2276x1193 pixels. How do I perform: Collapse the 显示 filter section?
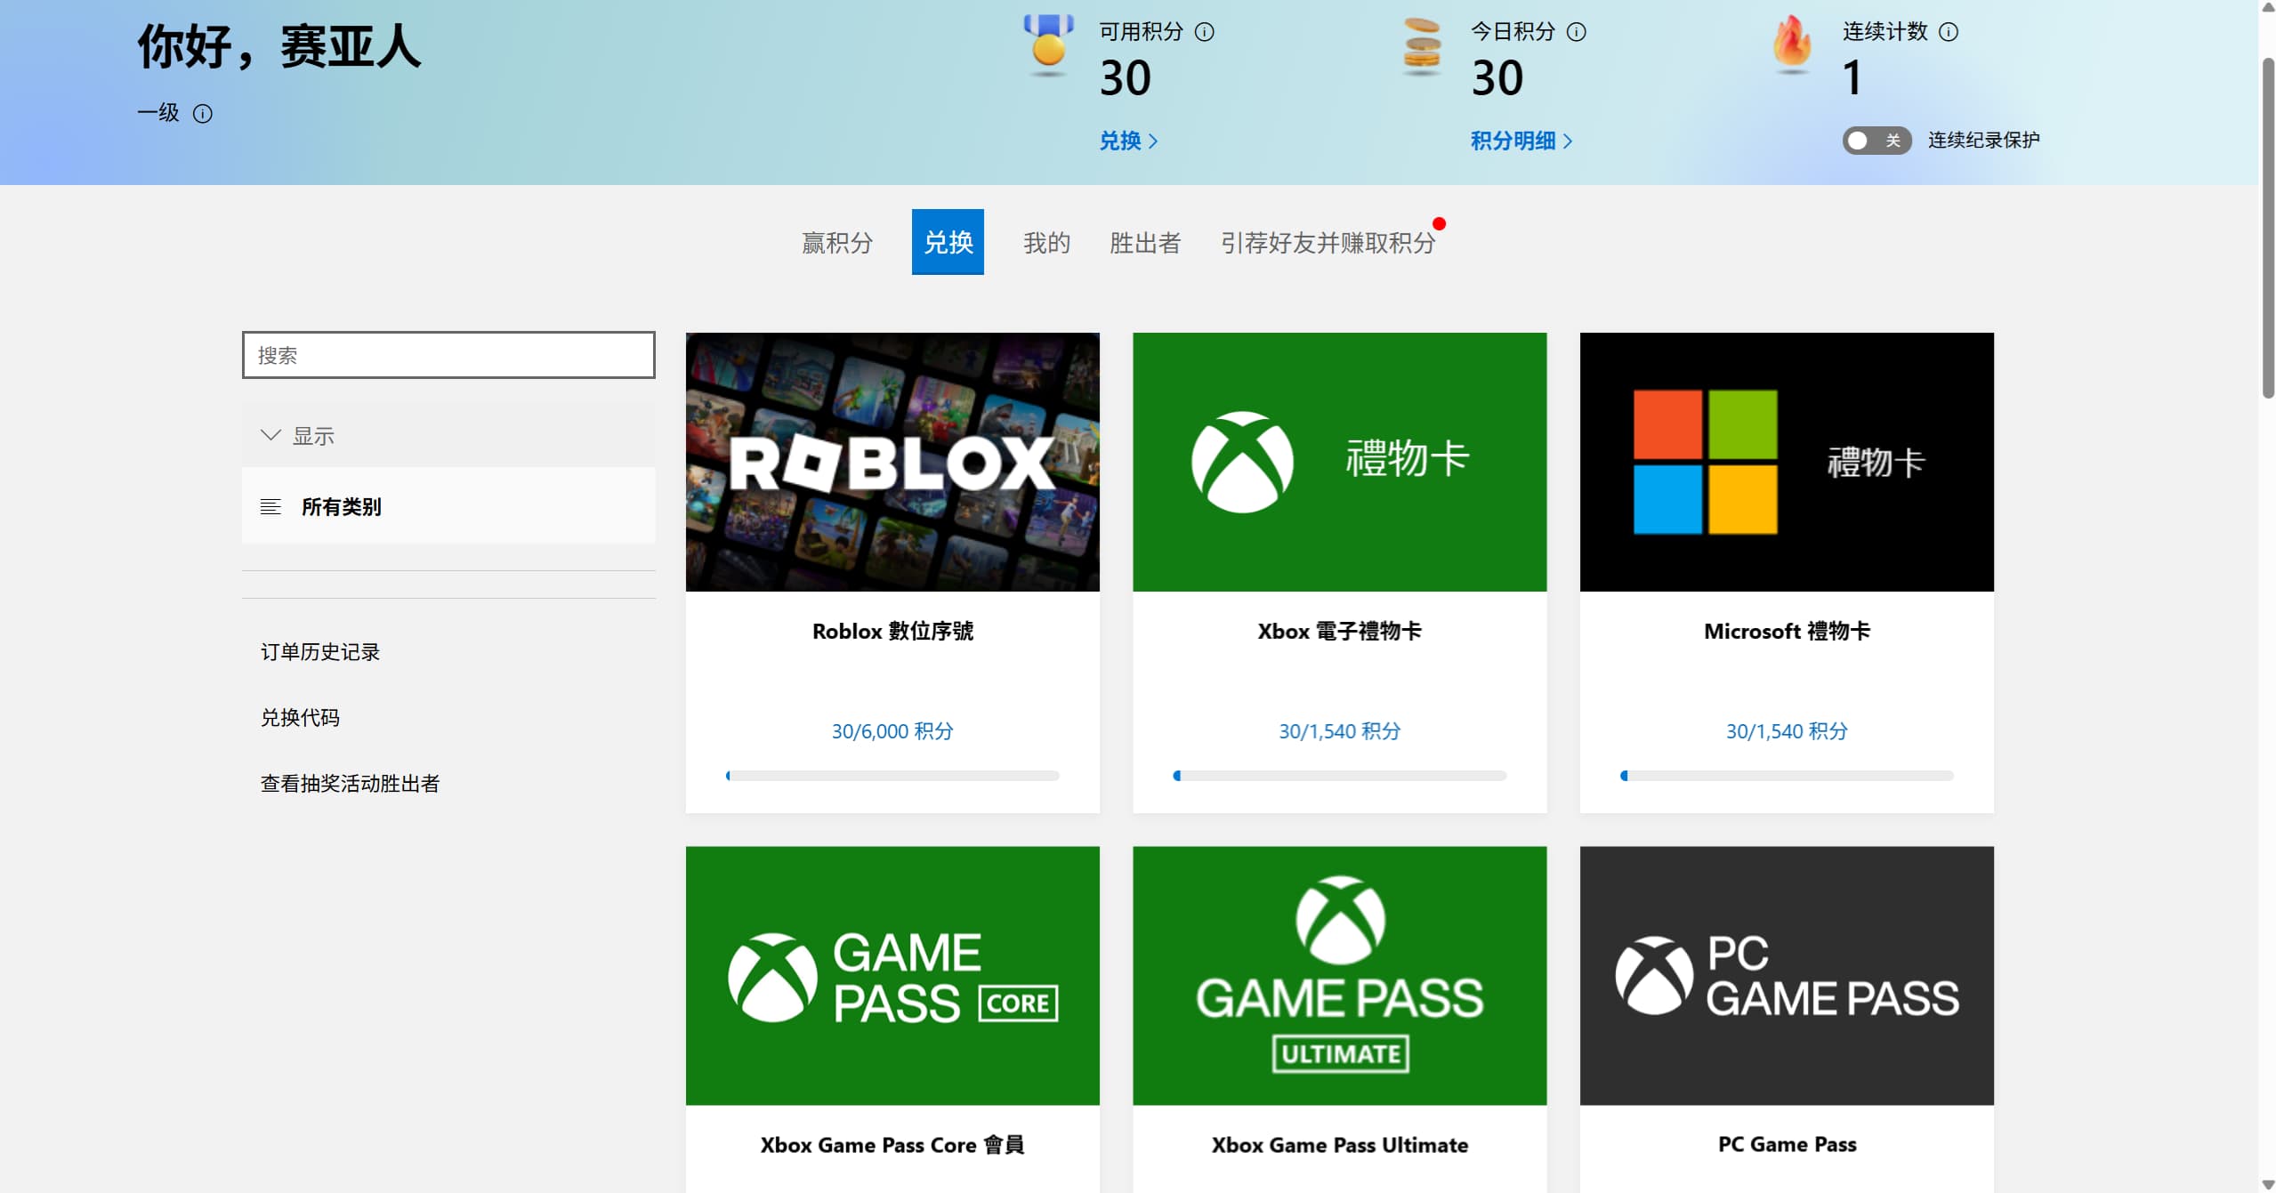tap(448, 435)
